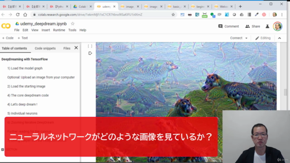Open the Connect dropdown arrow
This screenshot has width=290, height=163.
(x=246, y=38)
